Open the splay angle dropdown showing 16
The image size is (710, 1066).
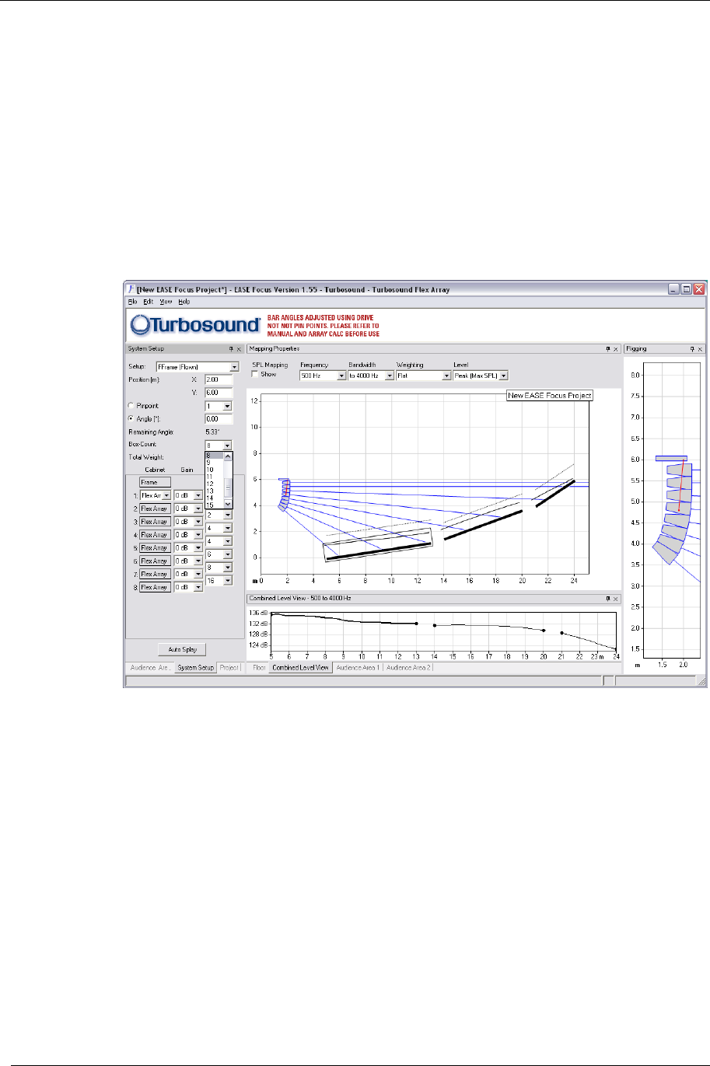(x=227, y=580)
